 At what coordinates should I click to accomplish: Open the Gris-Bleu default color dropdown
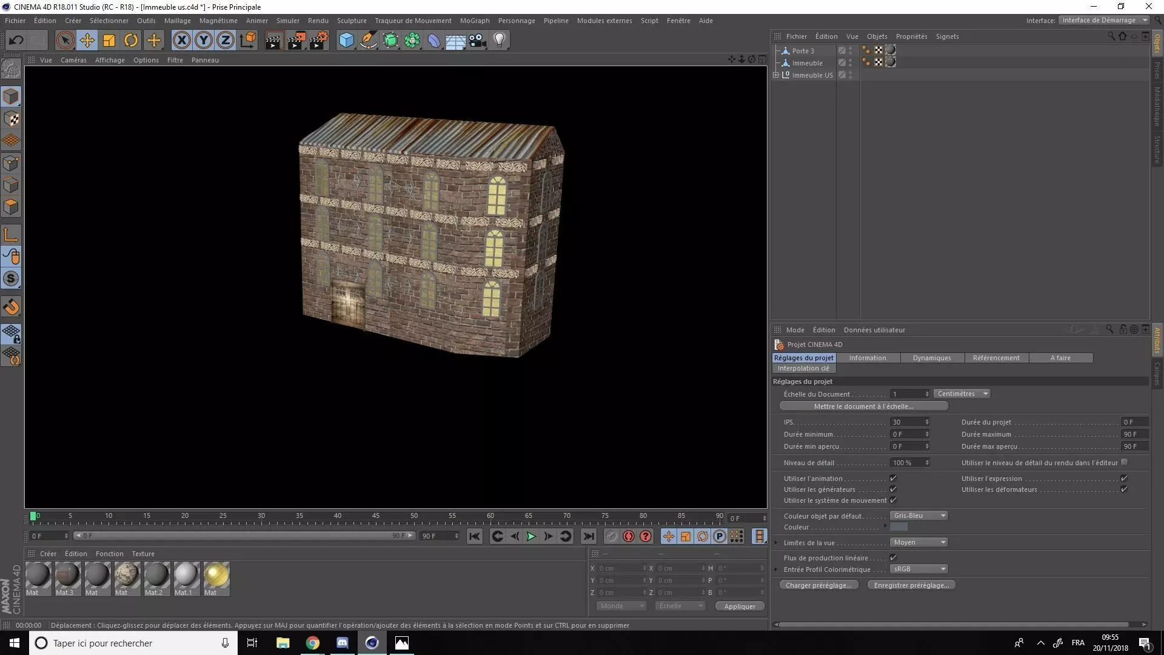pyautogui.click(x=919, y=516)
